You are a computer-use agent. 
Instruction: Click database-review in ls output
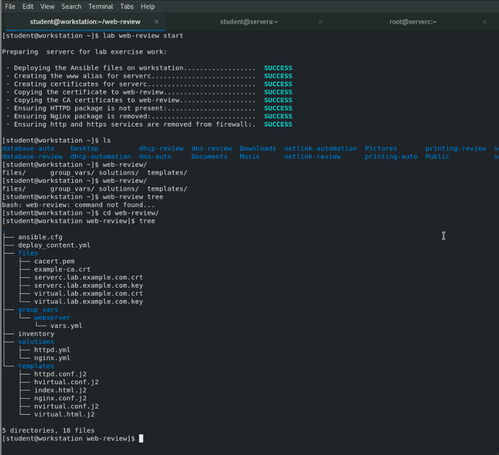(x=32, y=156)
